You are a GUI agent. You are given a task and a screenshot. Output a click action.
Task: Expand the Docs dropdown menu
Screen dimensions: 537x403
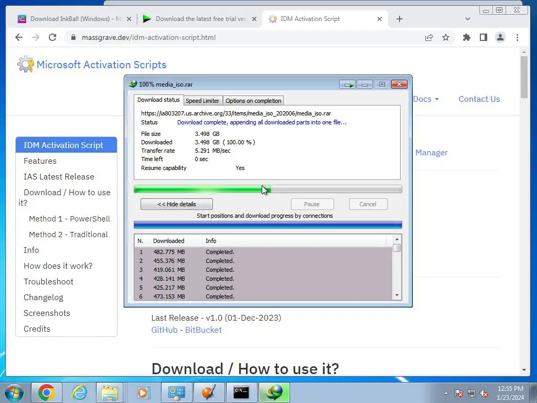pos(426,99)
